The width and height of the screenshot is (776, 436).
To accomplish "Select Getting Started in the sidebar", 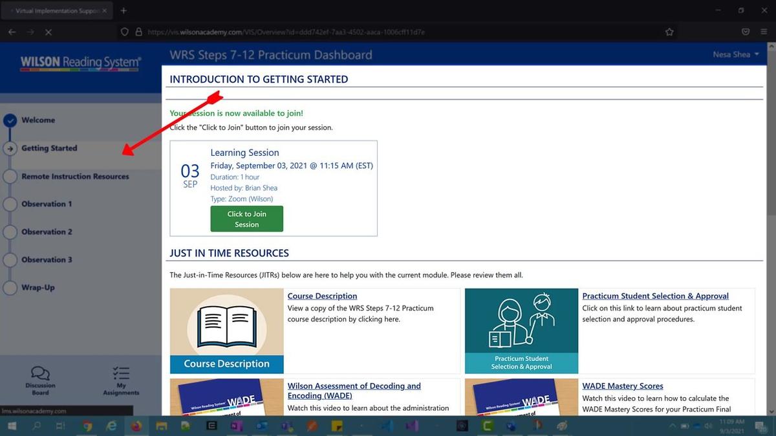I will click(x=49, y=148).
